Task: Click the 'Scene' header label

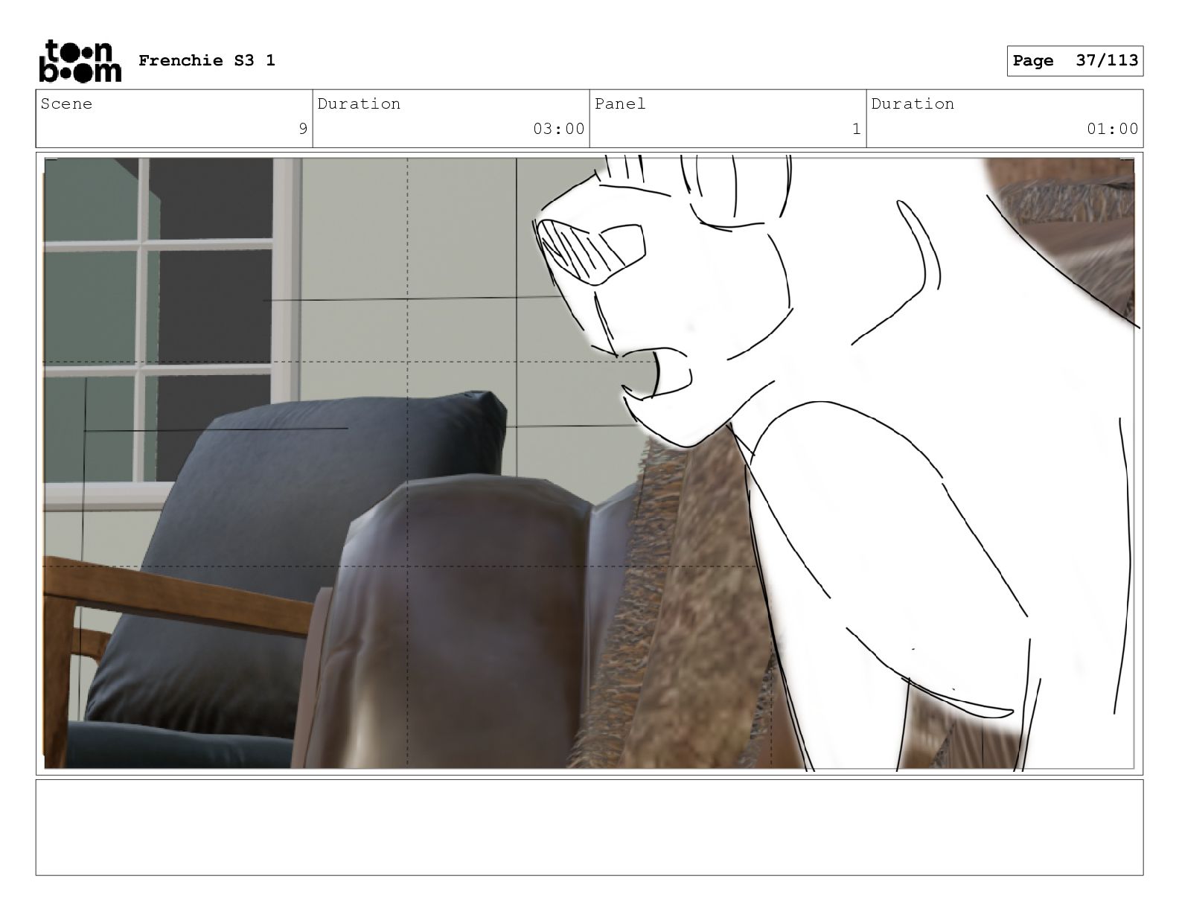Action: (66, 104)
